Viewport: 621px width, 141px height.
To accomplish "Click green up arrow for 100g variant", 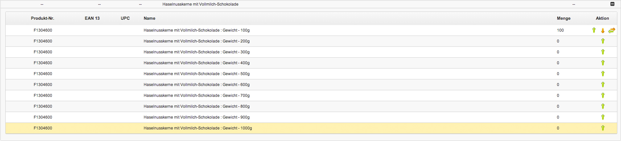I will pyautogui.click(x=594, y=30).
